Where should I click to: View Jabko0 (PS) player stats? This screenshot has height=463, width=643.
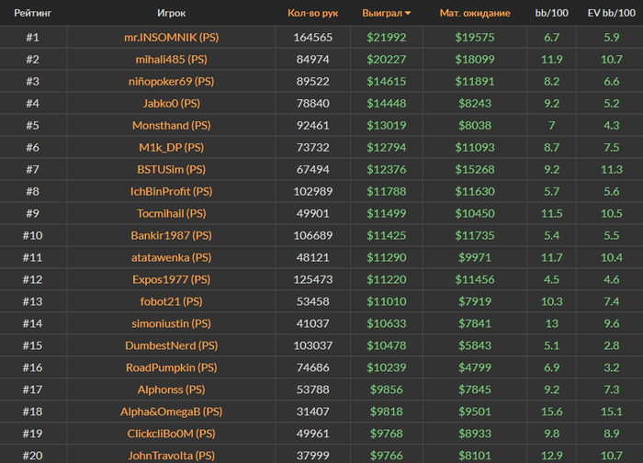tap(172, 103)
